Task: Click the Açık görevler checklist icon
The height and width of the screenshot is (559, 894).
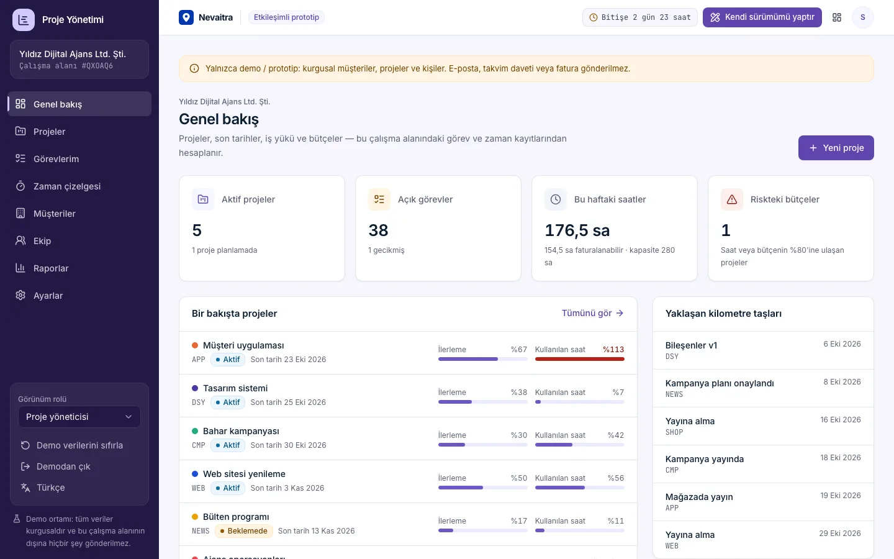Action: pos(379,199)
